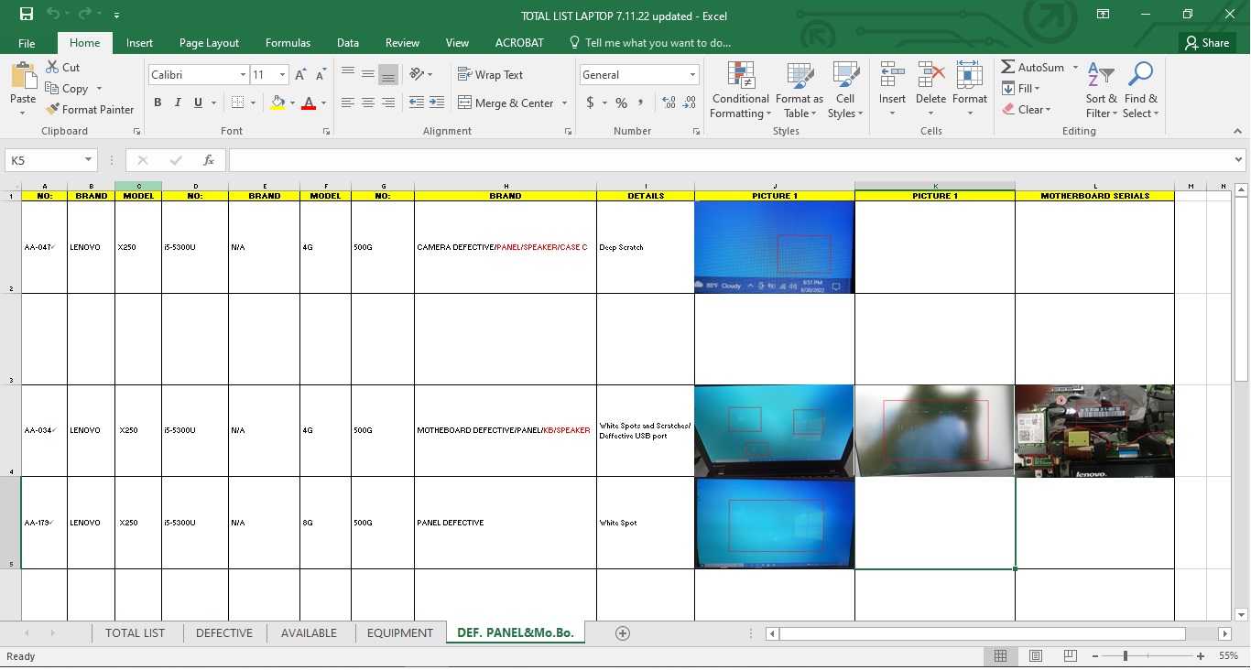This screenshot has height=670, width=1251.
Task: Open the font size dropdown
Action: [283, 75]
